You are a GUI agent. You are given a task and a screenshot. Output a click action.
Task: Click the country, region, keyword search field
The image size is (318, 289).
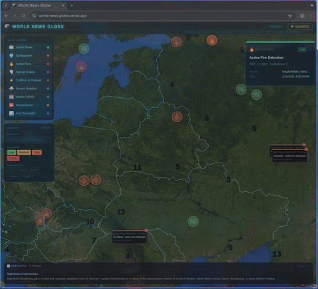(x=29, y=140)
